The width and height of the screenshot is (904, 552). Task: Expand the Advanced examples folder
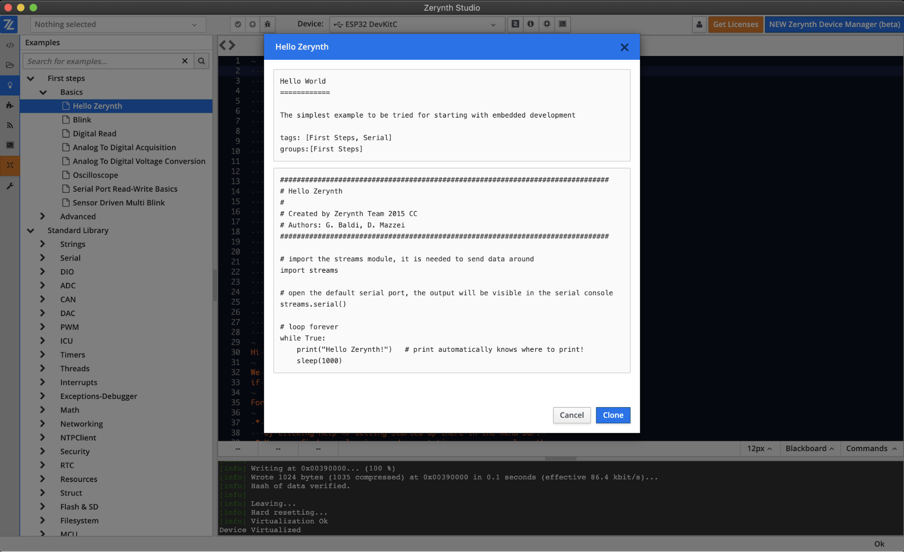tap(43, 217)
